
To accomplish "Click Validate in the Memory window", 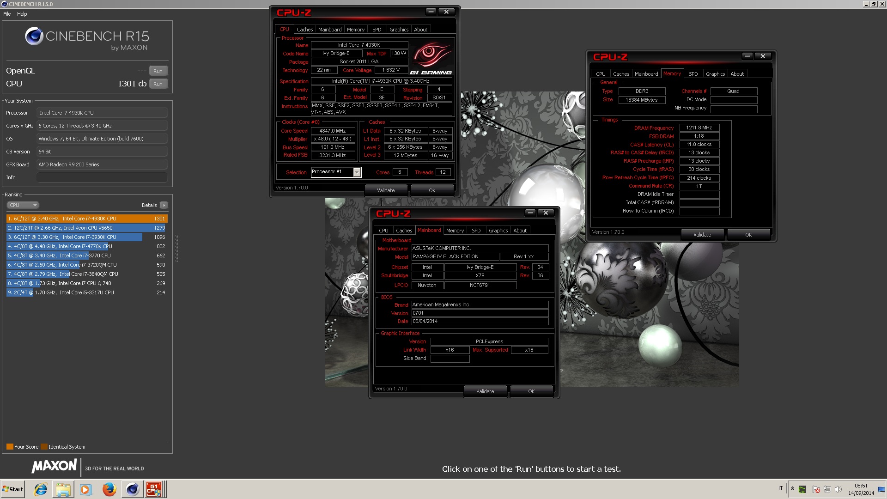I will (x=702, y=235).
